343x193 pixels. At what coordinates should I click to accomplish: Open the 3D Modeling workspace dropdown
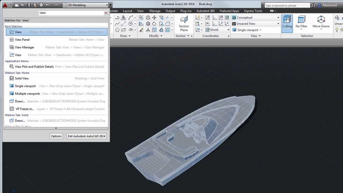86,5
